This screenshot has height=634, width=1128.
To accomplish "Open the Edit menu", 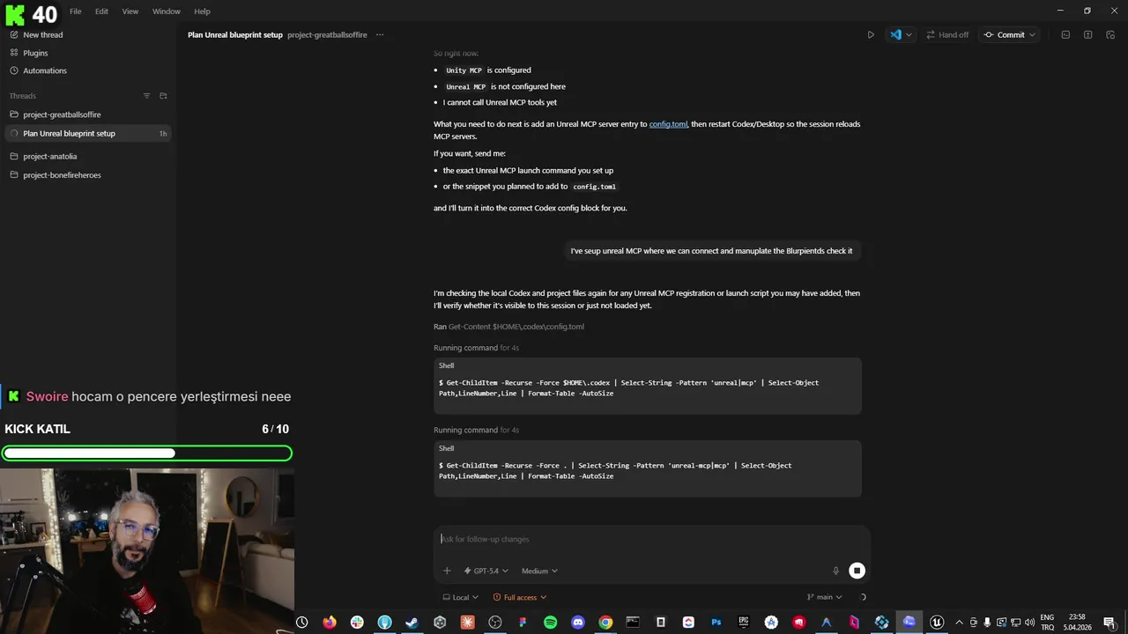I will tap(101, 11).
